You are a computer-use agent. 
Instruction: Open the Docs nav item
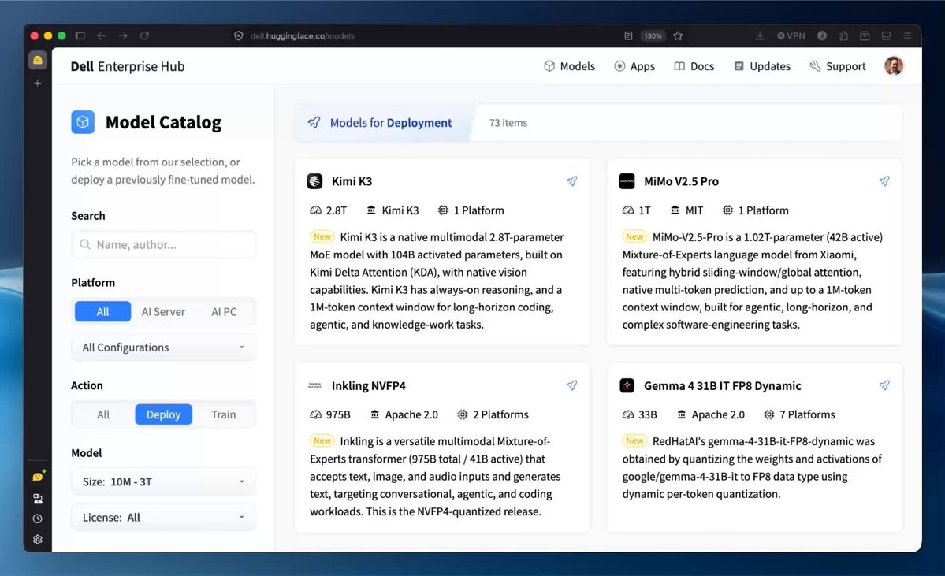pyautogui.click(x=694, y=66)
